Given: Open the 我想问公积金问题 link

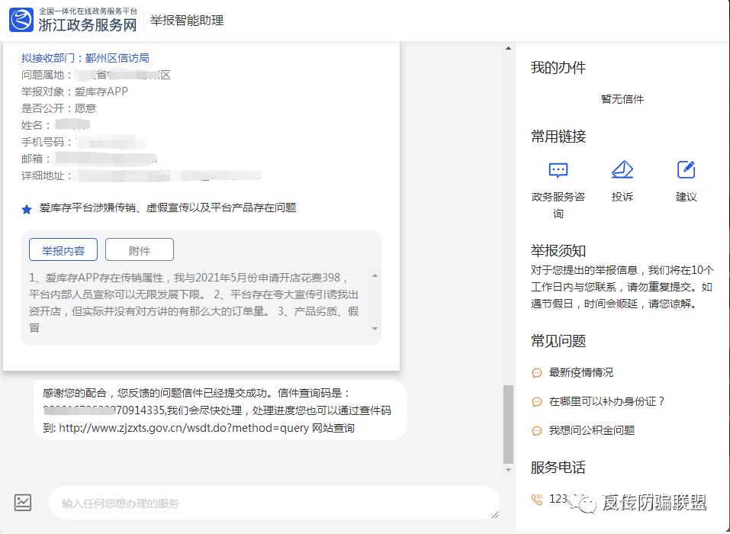Looking at the screenshot, I should [592, 430].
